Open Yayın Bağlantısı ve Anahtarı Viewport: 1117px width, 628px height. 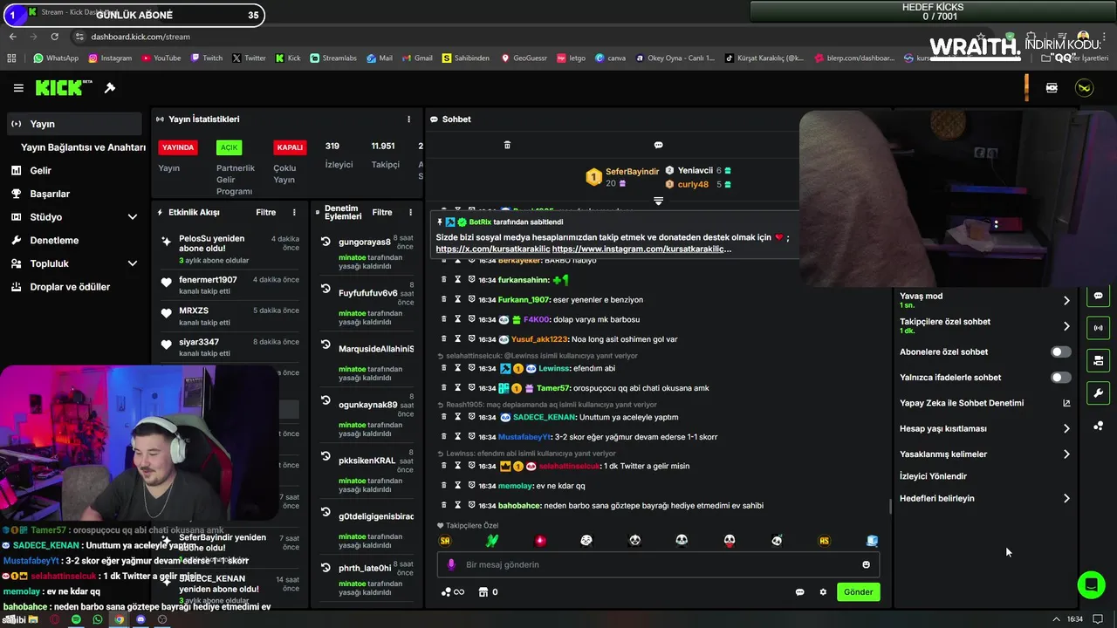click(83, 147)
